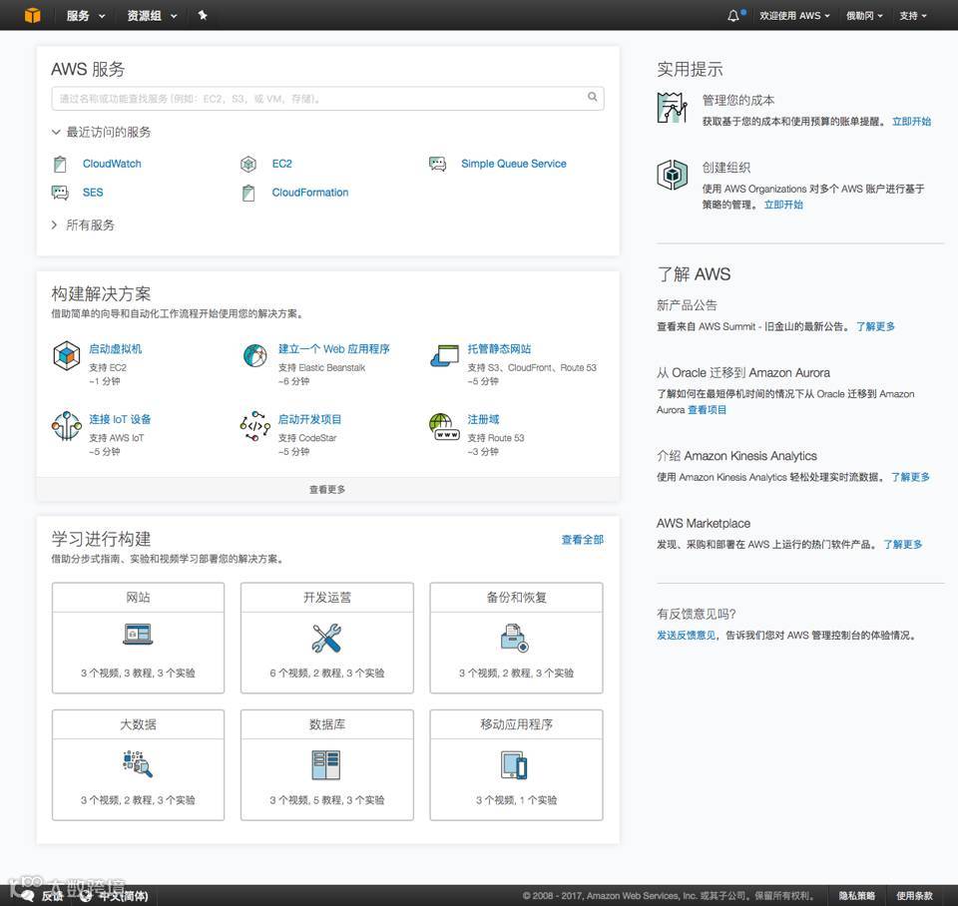Open the 开发运营 tools icon
Image resolution: width=958 pixels, height=906 pixels.
click(x=327, y=638)
